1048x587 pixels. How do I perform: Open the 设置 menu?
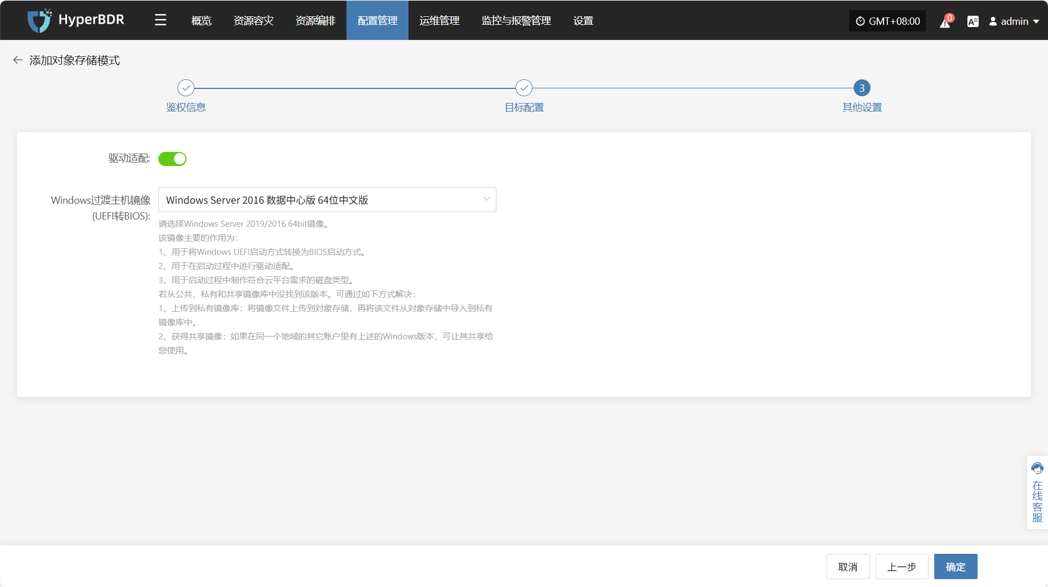point(583,20)
